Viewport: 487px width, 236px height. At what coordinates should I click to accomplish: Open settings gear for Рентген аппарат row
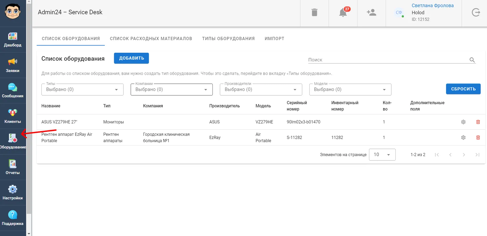coord(463,138)
